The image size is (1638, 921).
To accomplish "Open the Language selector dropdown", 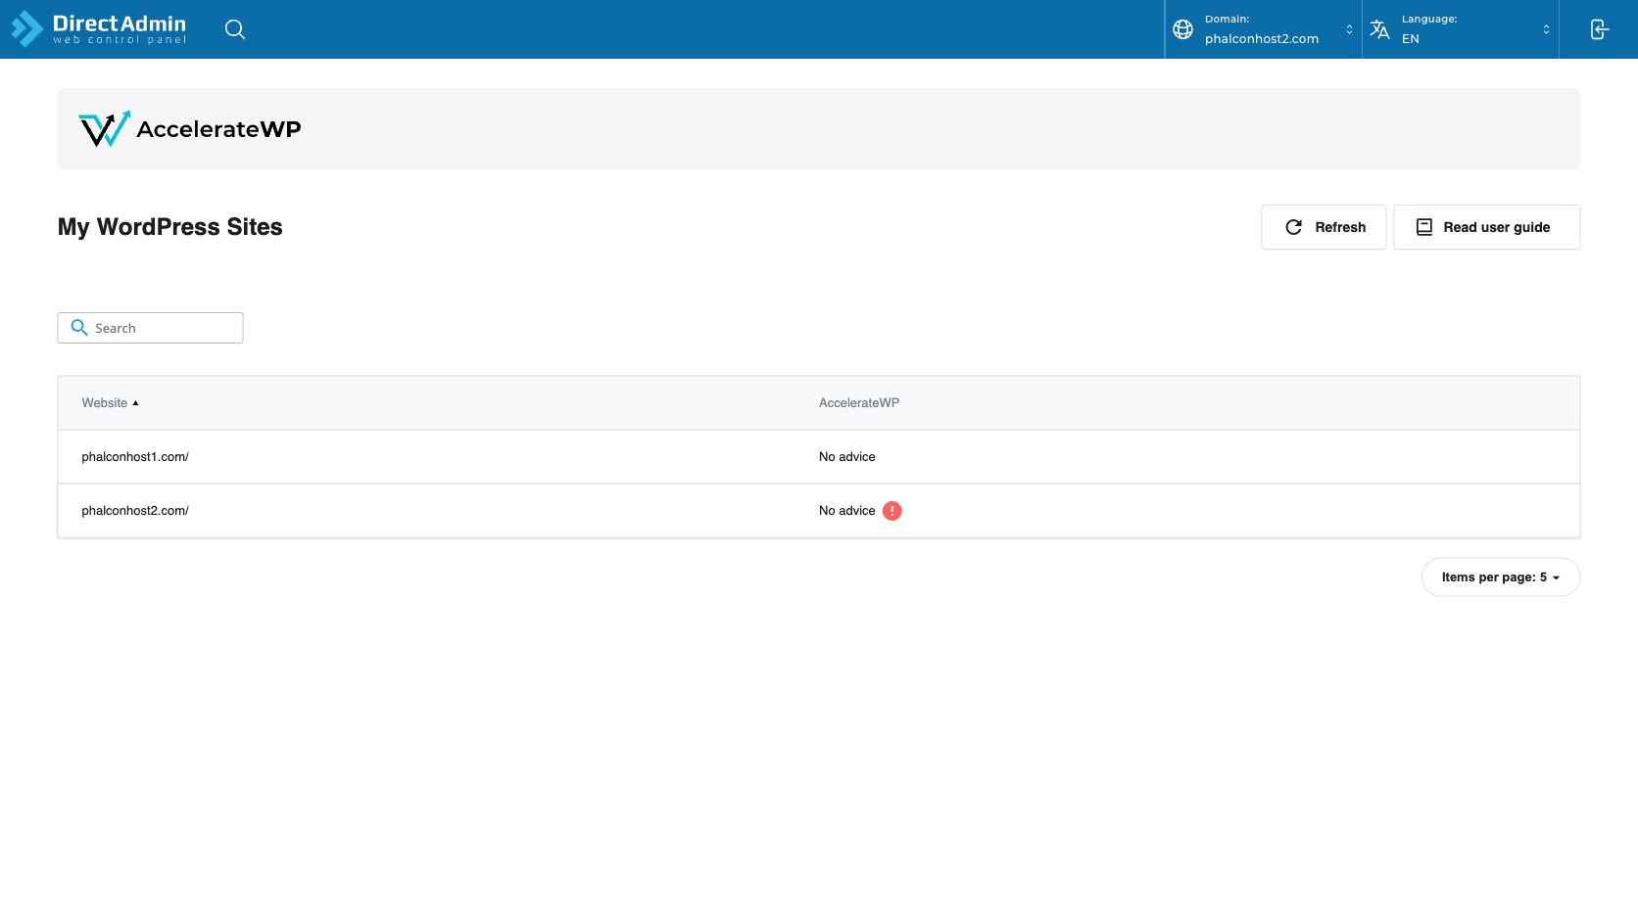I will tap(1461, 29).
